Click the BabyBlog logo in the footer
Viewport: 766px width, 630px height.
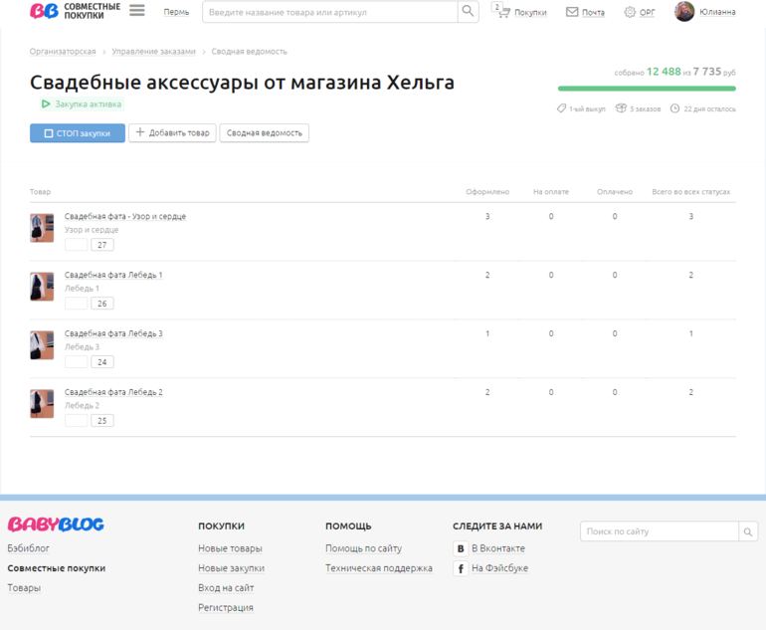coord(56,525)
